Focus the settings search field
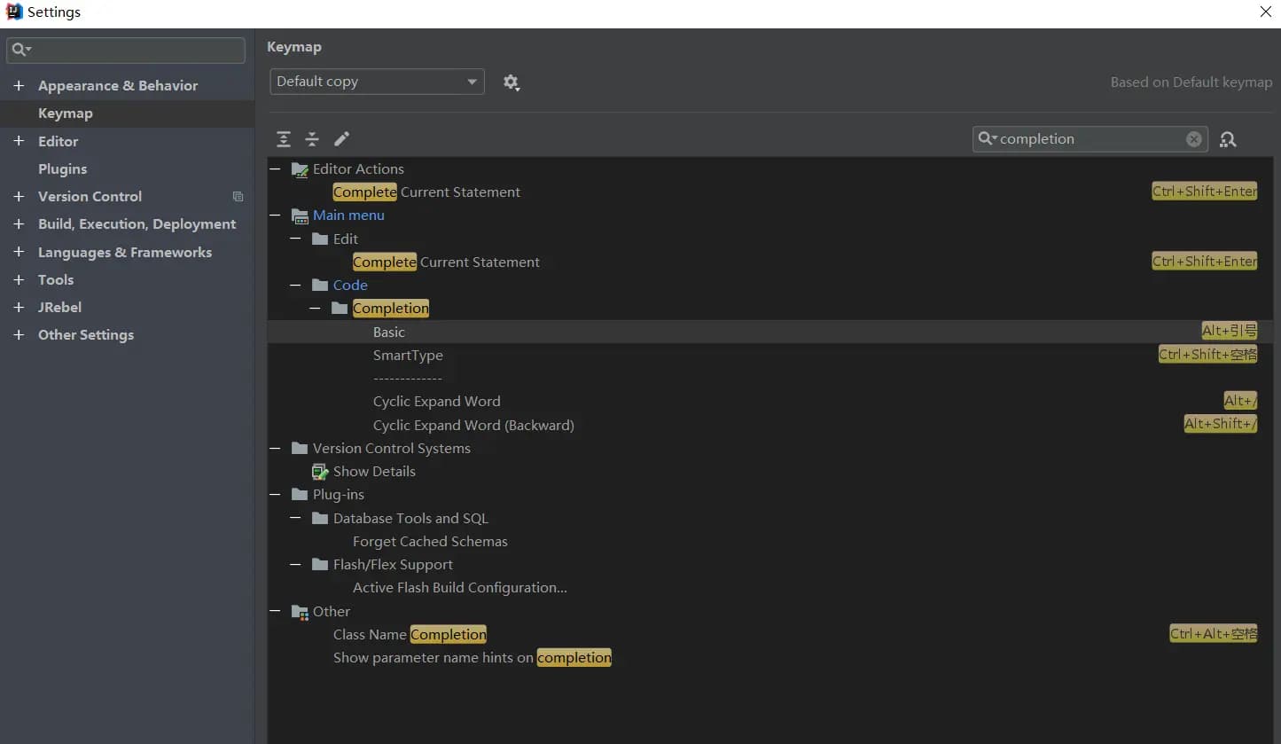Screen dimensions: 1281x744 coord(126,50)
